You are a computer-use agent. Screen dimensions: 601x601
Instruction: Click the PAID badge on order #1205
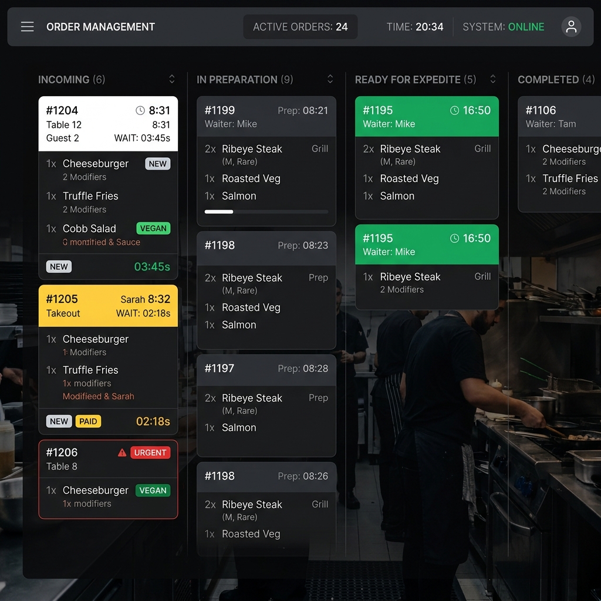(88, 421)
